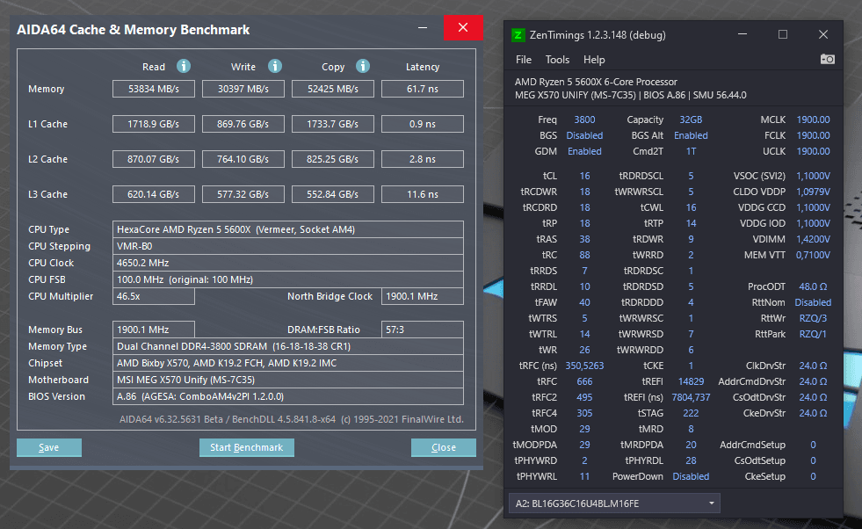Click the Copy info icon in AIDA64

(363, 66)
